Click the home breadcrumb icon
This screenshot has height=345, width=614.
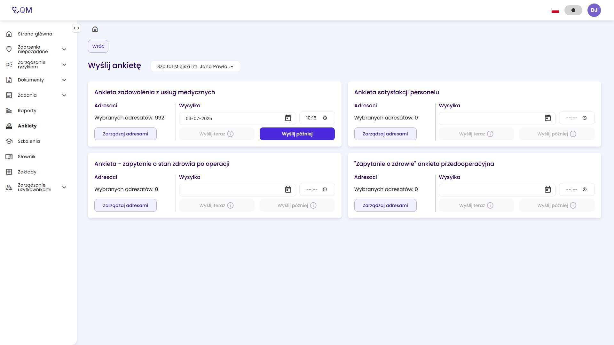coord(95,29)
